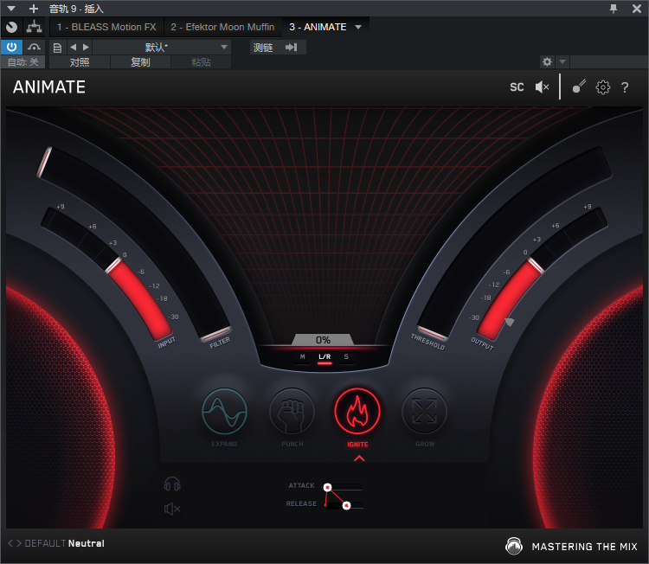The image size is (649, 564).
Task: Click the THRESHOLD arc slider handle
Action: click(432, 333)
